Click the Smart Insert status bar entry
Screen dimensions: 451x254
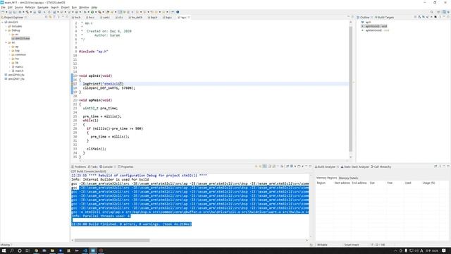352,245
